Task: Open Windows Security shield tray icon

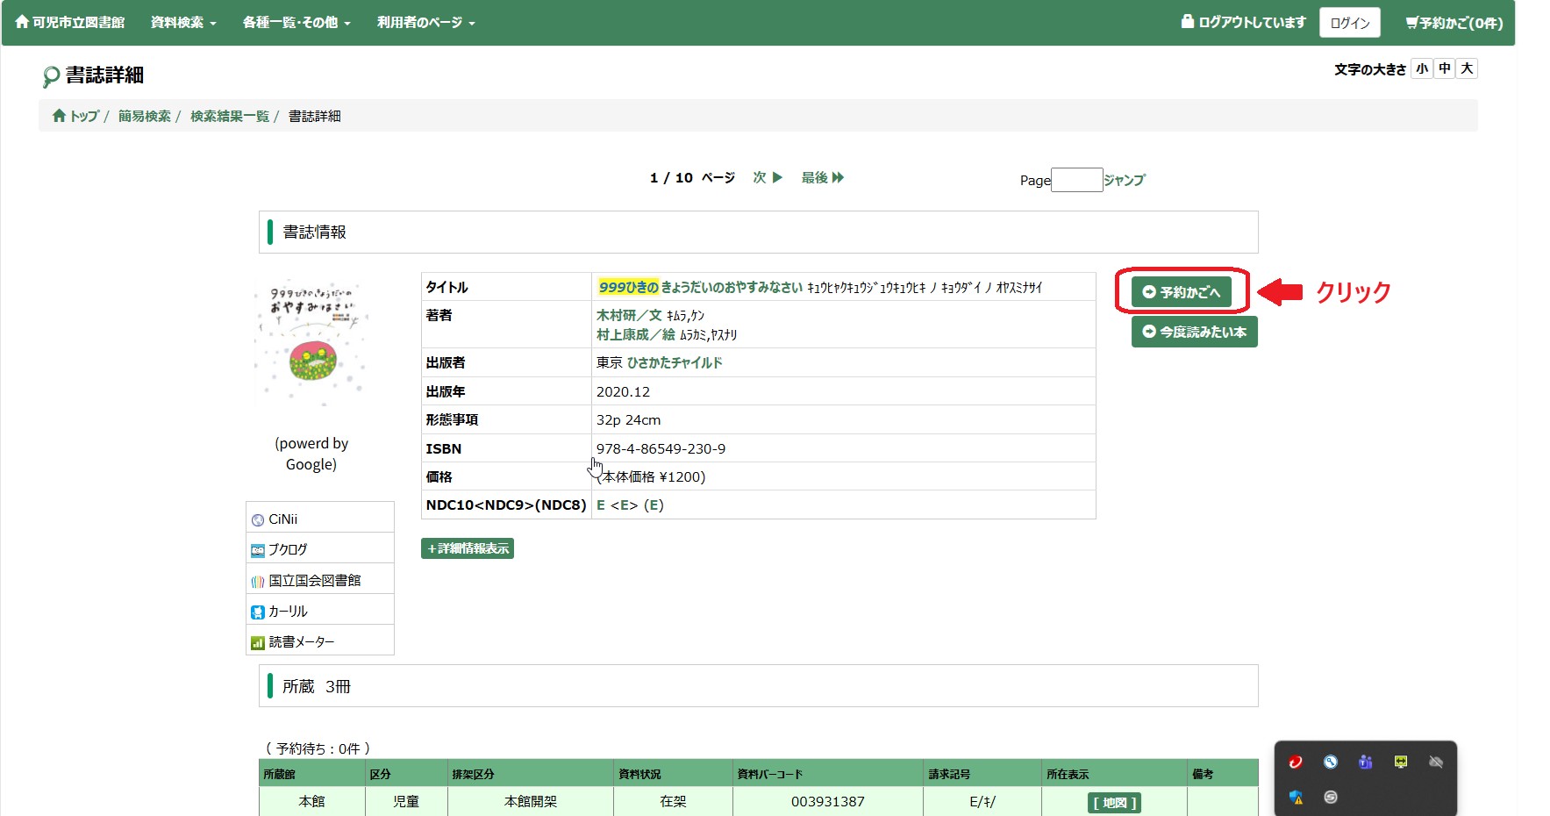Action: pos(1296,798)
